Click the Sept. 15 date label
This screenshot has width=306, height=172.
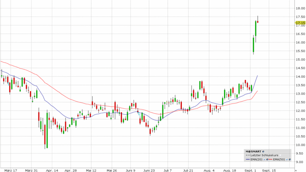269,171
